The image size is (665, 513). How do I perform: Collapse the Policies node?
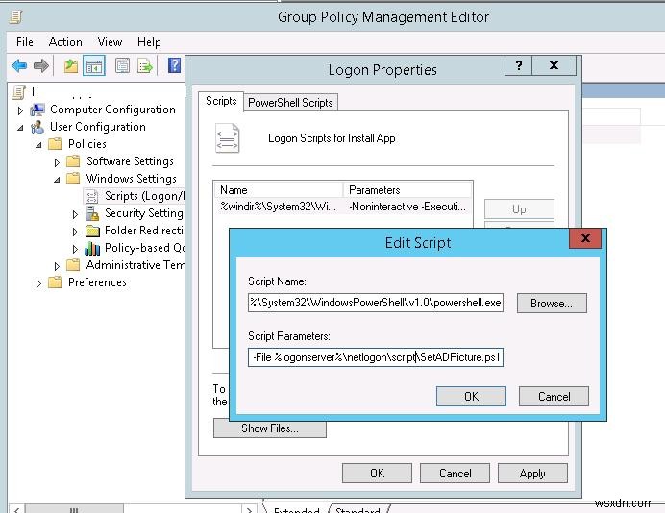(38, 145)
